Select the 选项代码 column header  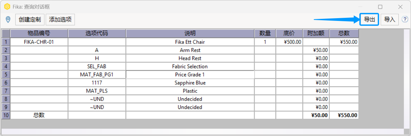pos(97,33)
